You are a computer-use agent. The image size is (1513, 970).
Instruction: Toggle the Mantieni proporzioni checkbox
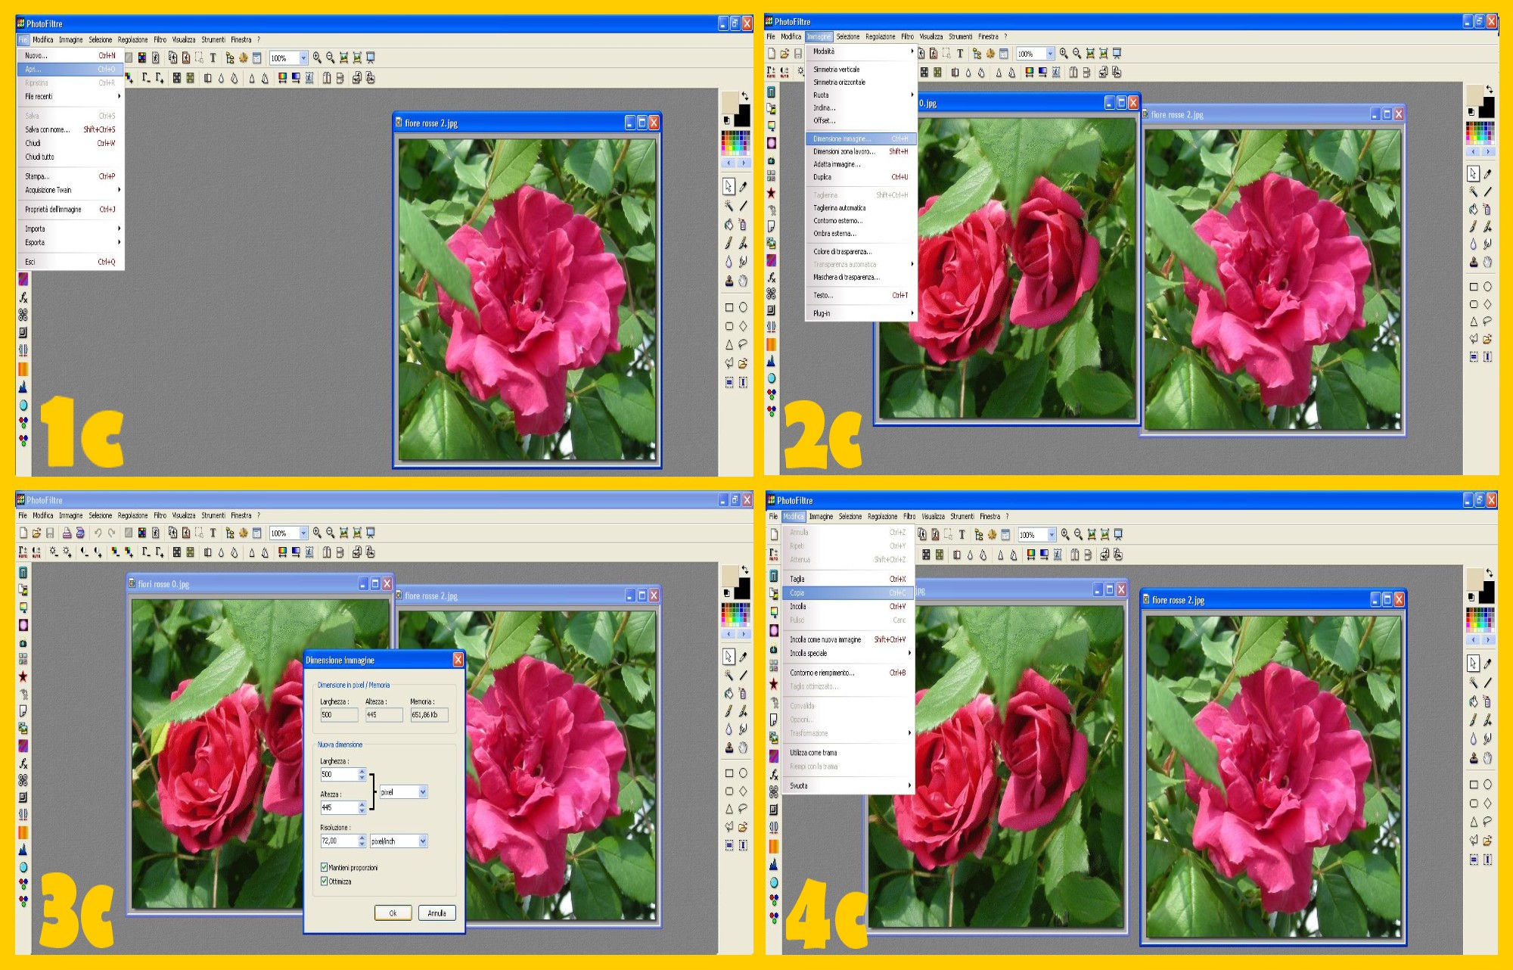[x=325, y=867]
